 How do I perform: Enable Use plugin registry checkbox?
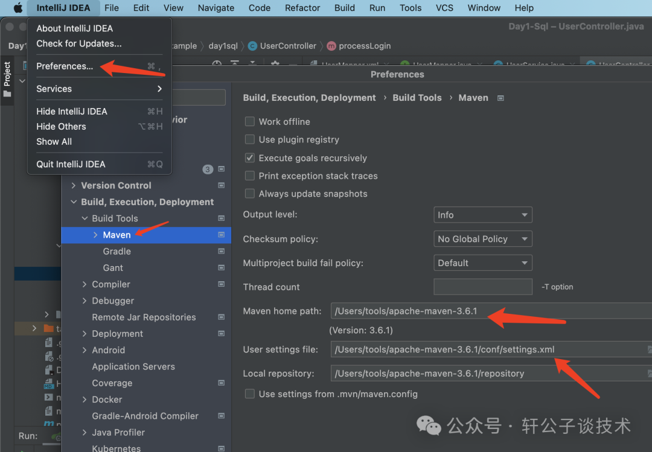[x=249, y=139]
